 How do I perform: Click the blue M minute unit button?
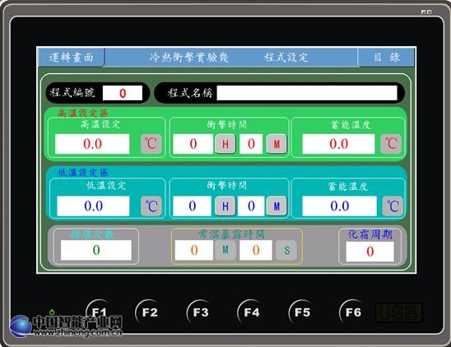[277, 206]
